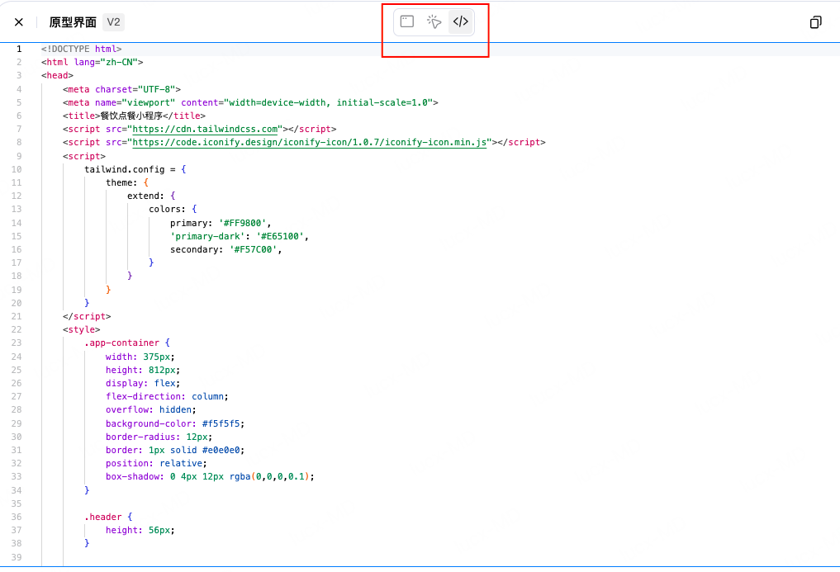Image resolution: width=840 pixels, height=572 pixels.
Task: Click the .header selector
Action: (103, 517)
